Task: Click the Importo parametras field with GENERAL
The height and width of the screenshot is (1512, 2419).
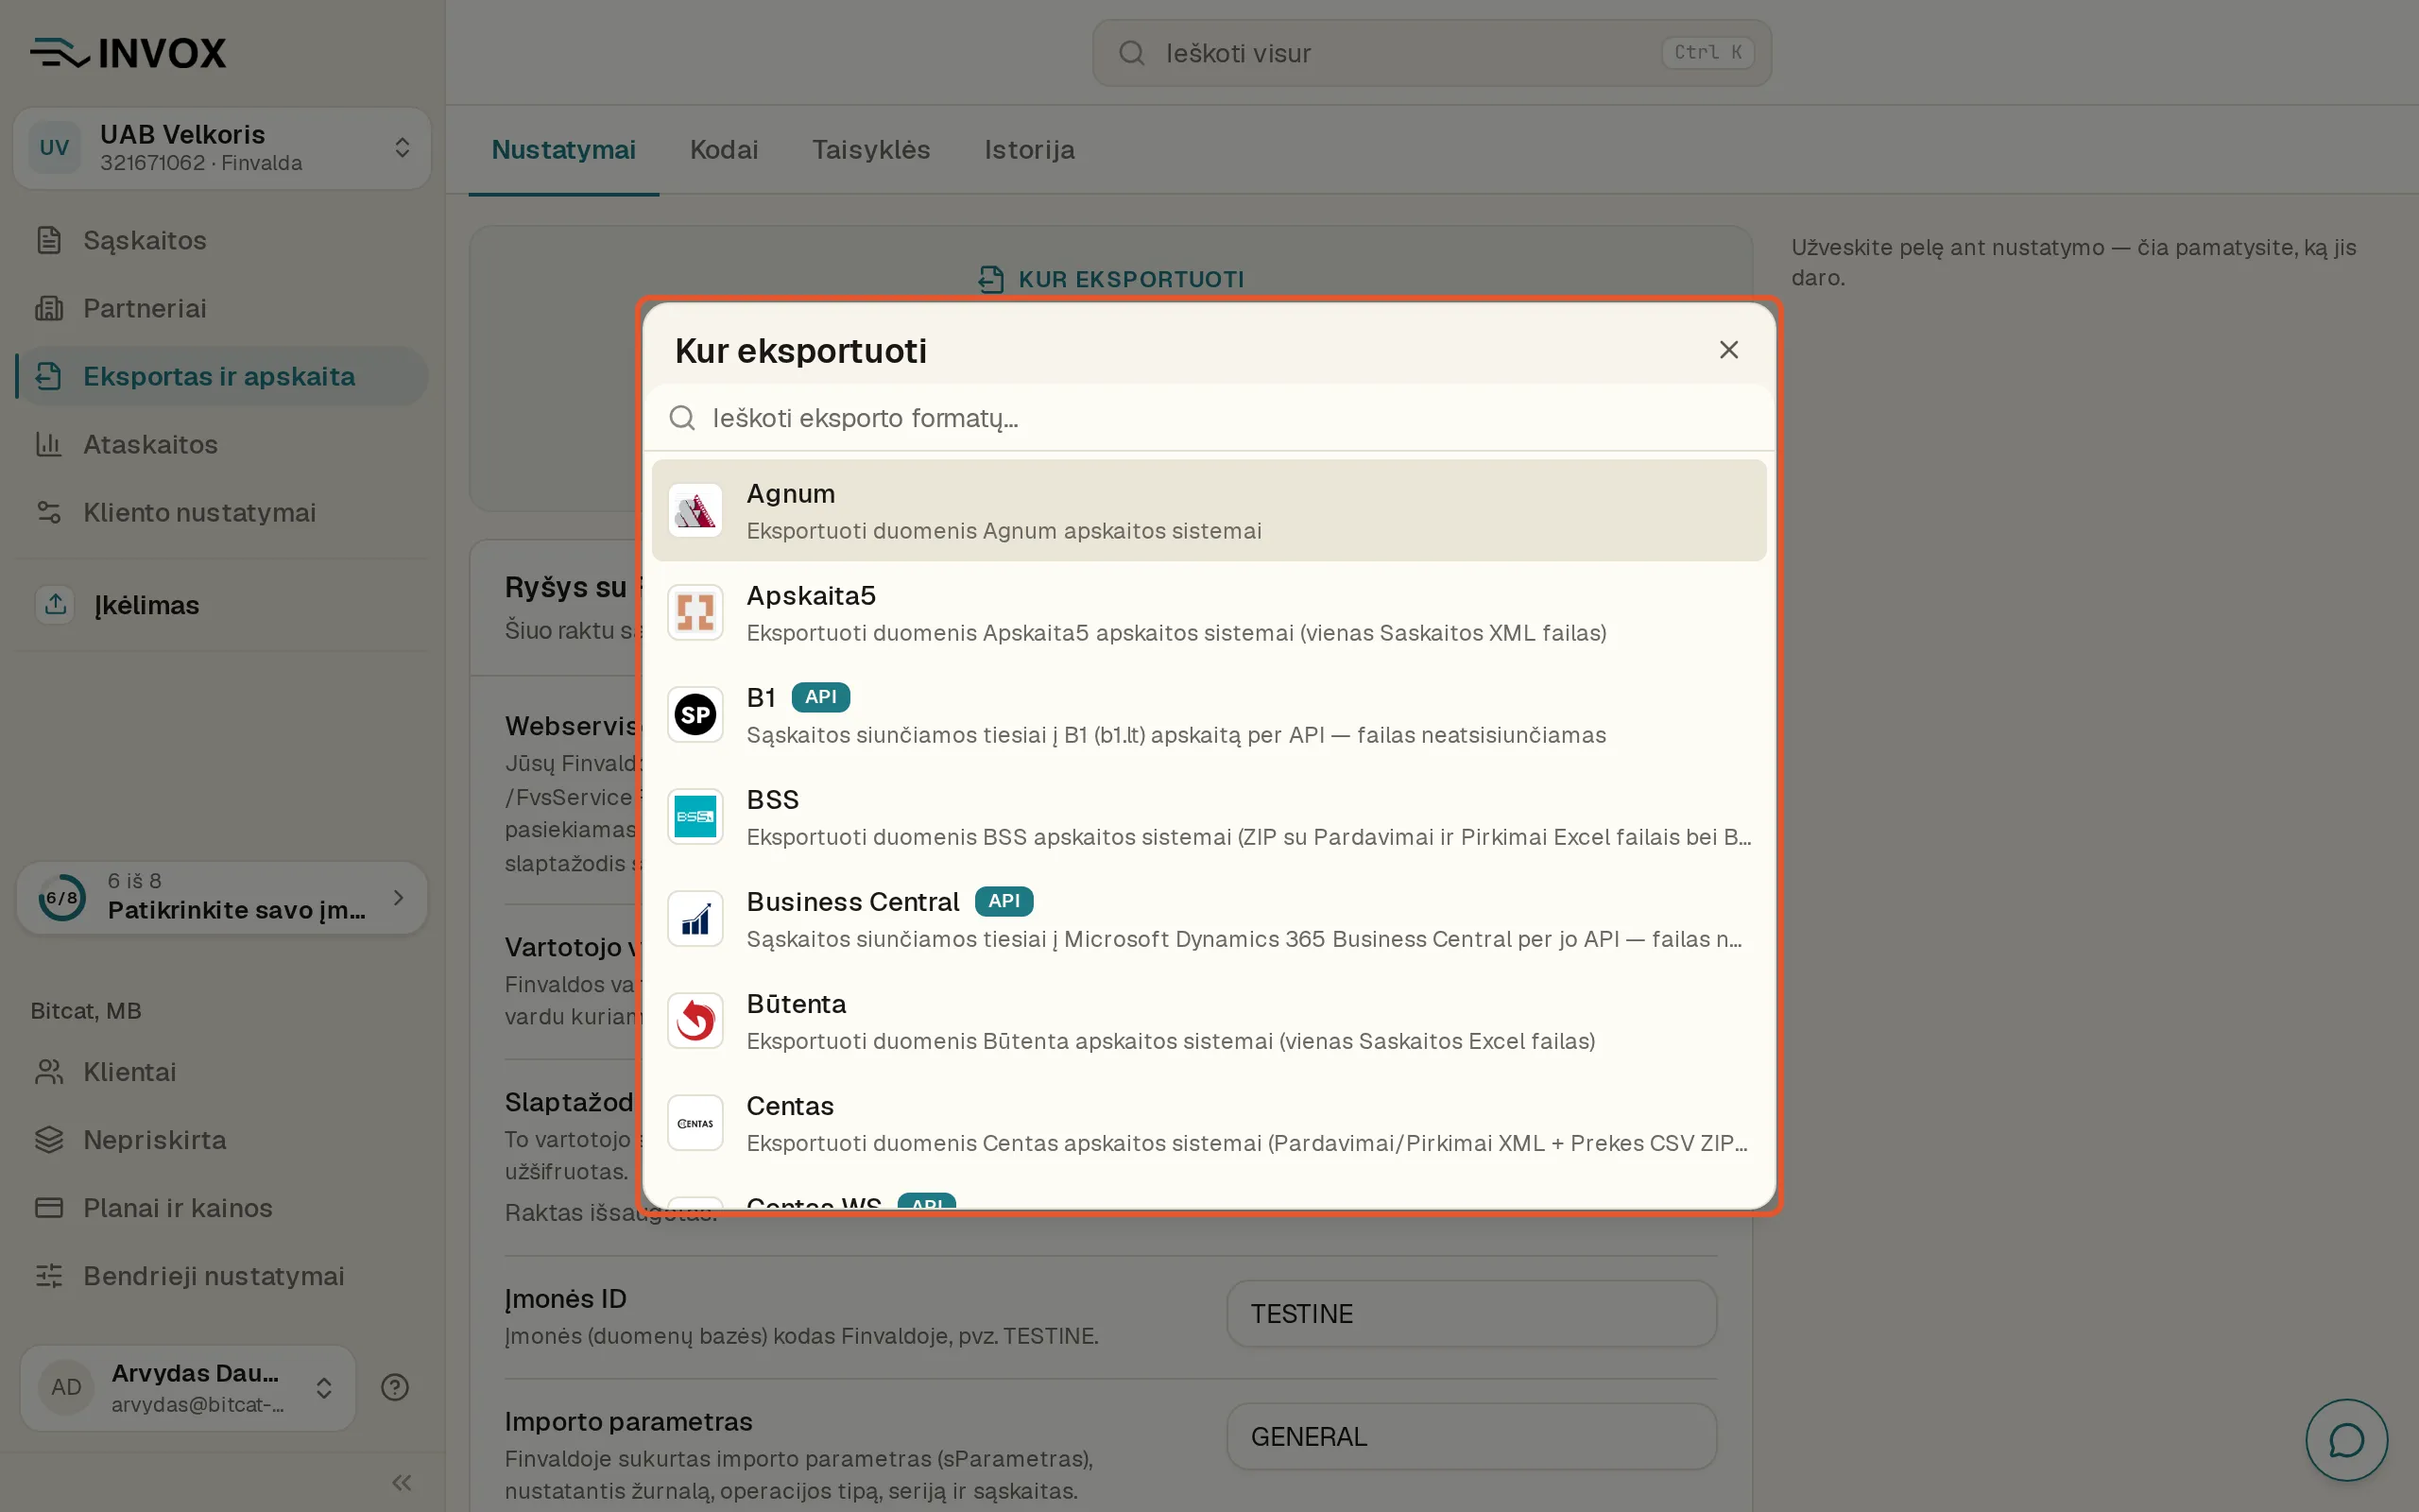Action: click(1471, 1437)
